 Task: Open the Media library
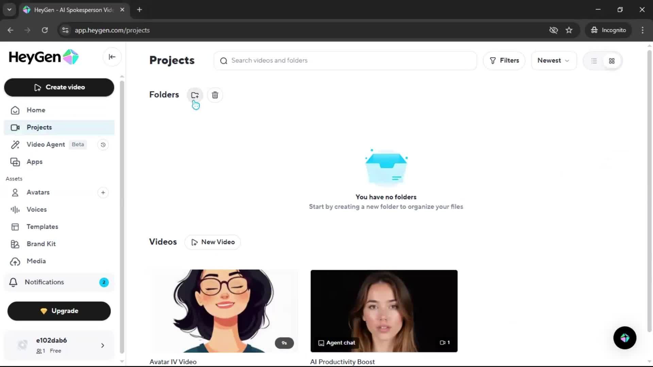(36, 261)
